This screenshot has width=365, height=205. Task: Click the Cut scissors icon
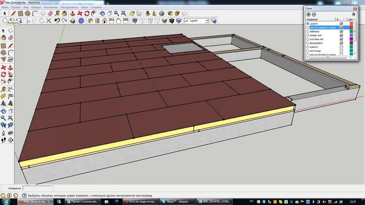[x=27, y=20]
